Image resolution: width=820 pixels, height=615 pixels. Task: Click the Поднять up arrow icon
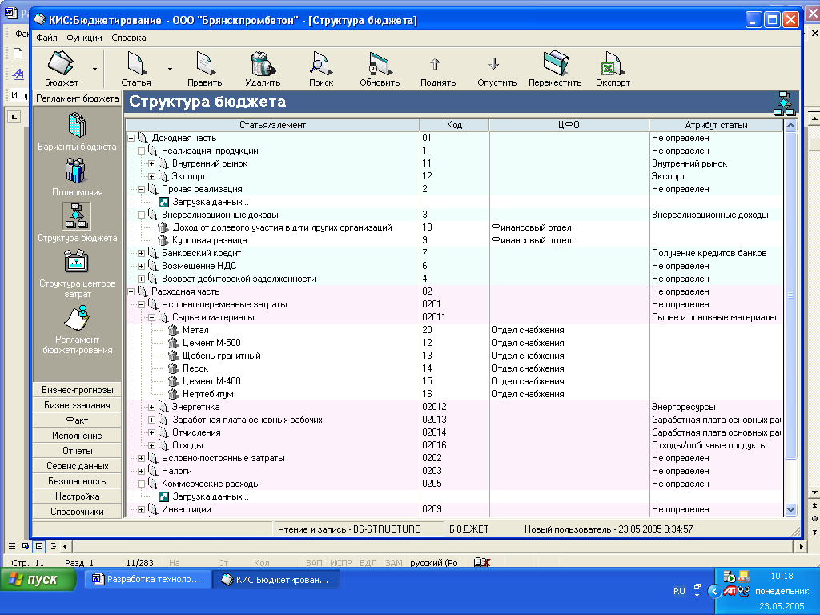tap(435, 63)
